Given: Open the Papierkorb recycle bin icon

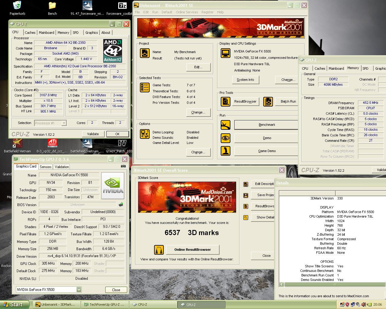Looking at the screenshot, I should (17, 5).
